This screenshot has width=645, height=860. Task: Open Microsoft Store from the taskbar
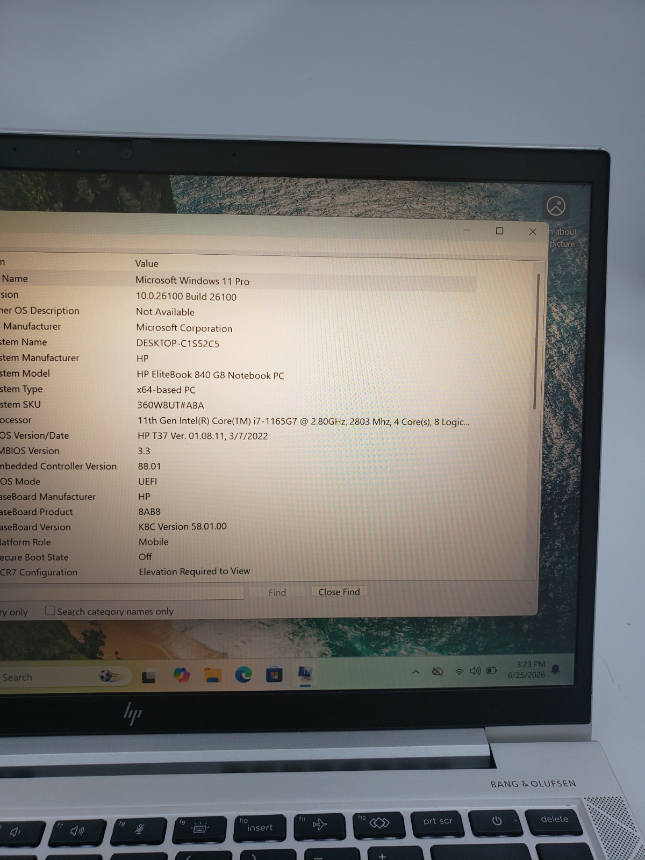[274, 675]
